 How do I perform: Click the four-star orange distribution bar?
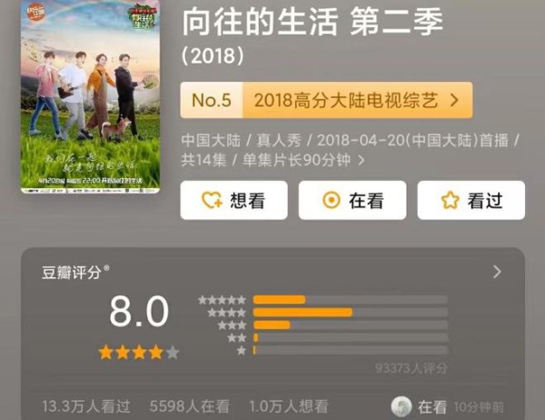[302, 312]
